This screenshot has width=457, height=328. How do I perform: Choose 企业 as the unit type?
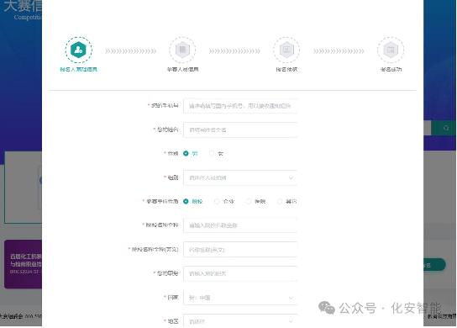coord(217,201)
